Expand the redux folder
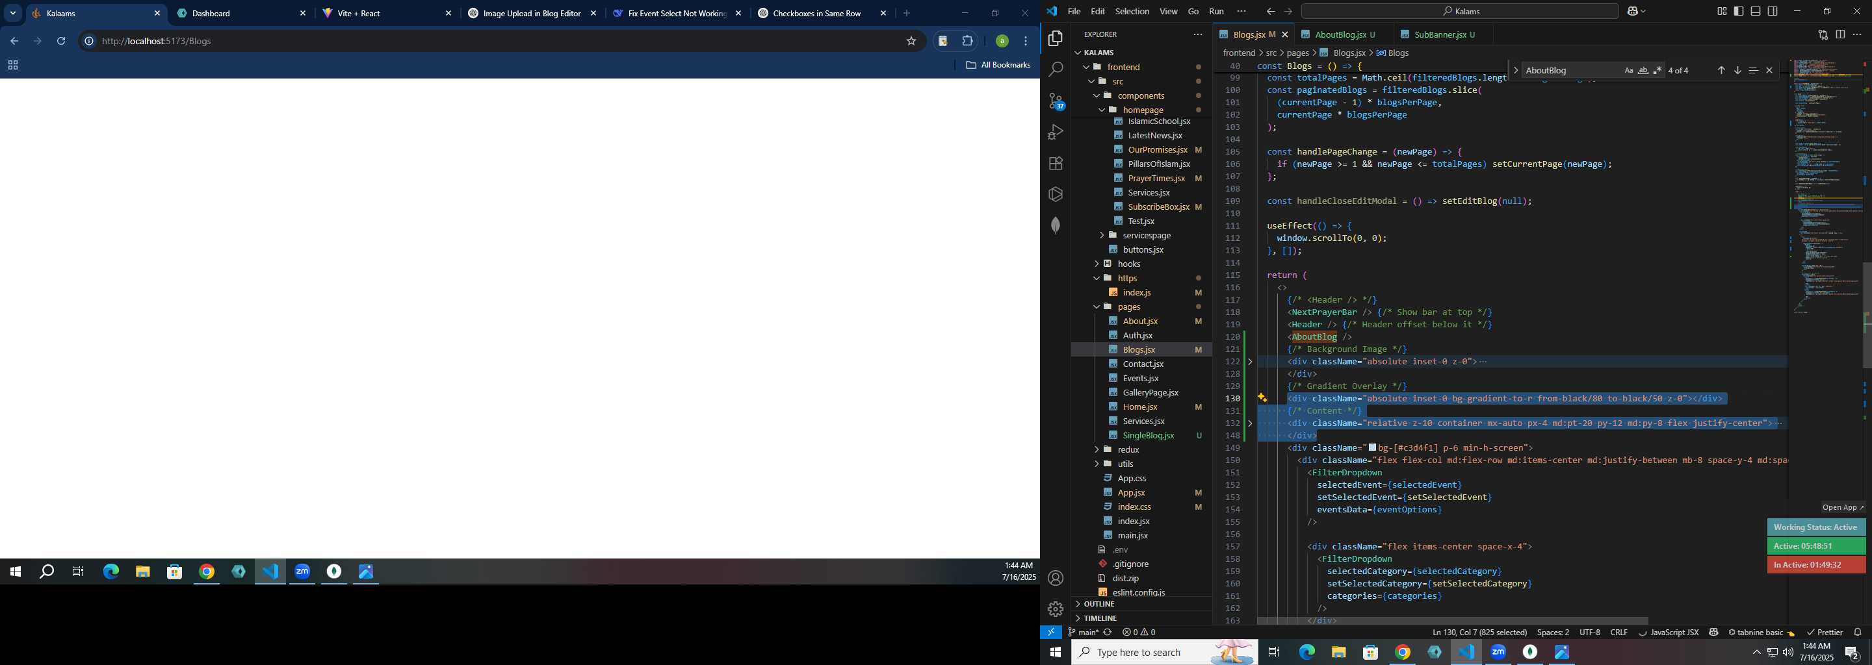 pos(1097,449)
